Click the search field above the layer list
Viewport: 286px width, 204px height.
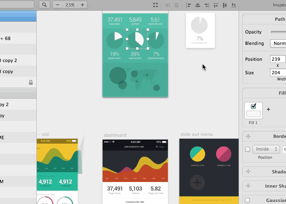click(17, 5)
